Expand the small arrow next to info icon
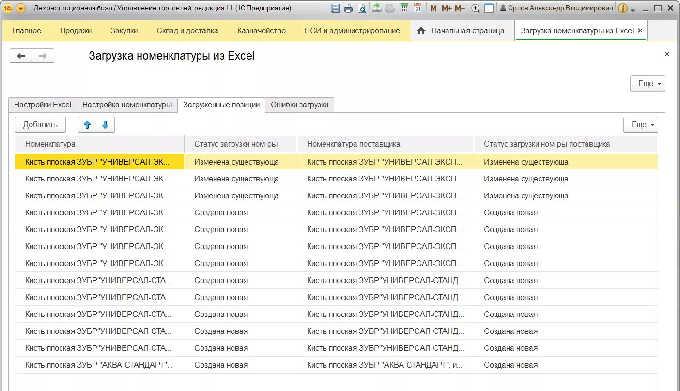 coord(633,9)
